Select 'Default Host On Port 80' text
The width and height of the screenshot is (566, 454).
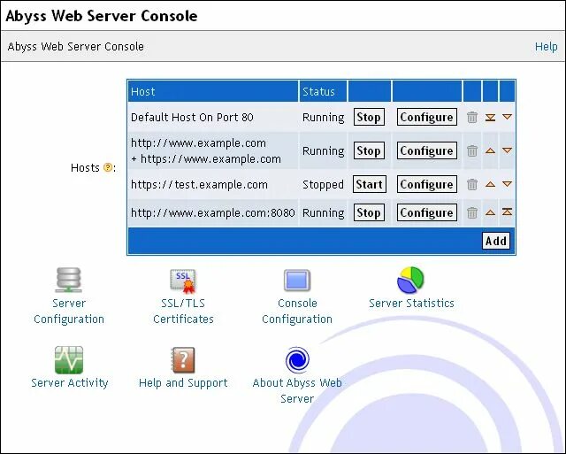tap(192, 118)
